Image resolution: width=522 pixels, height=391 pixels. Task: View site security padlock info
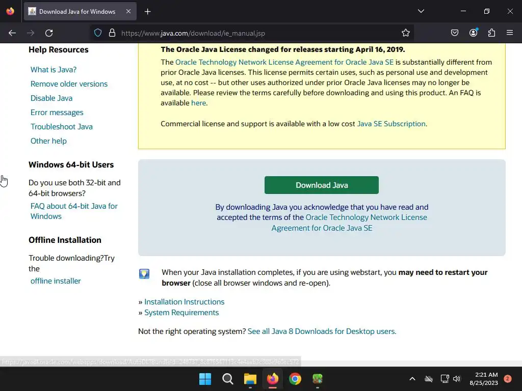point(112,33)
